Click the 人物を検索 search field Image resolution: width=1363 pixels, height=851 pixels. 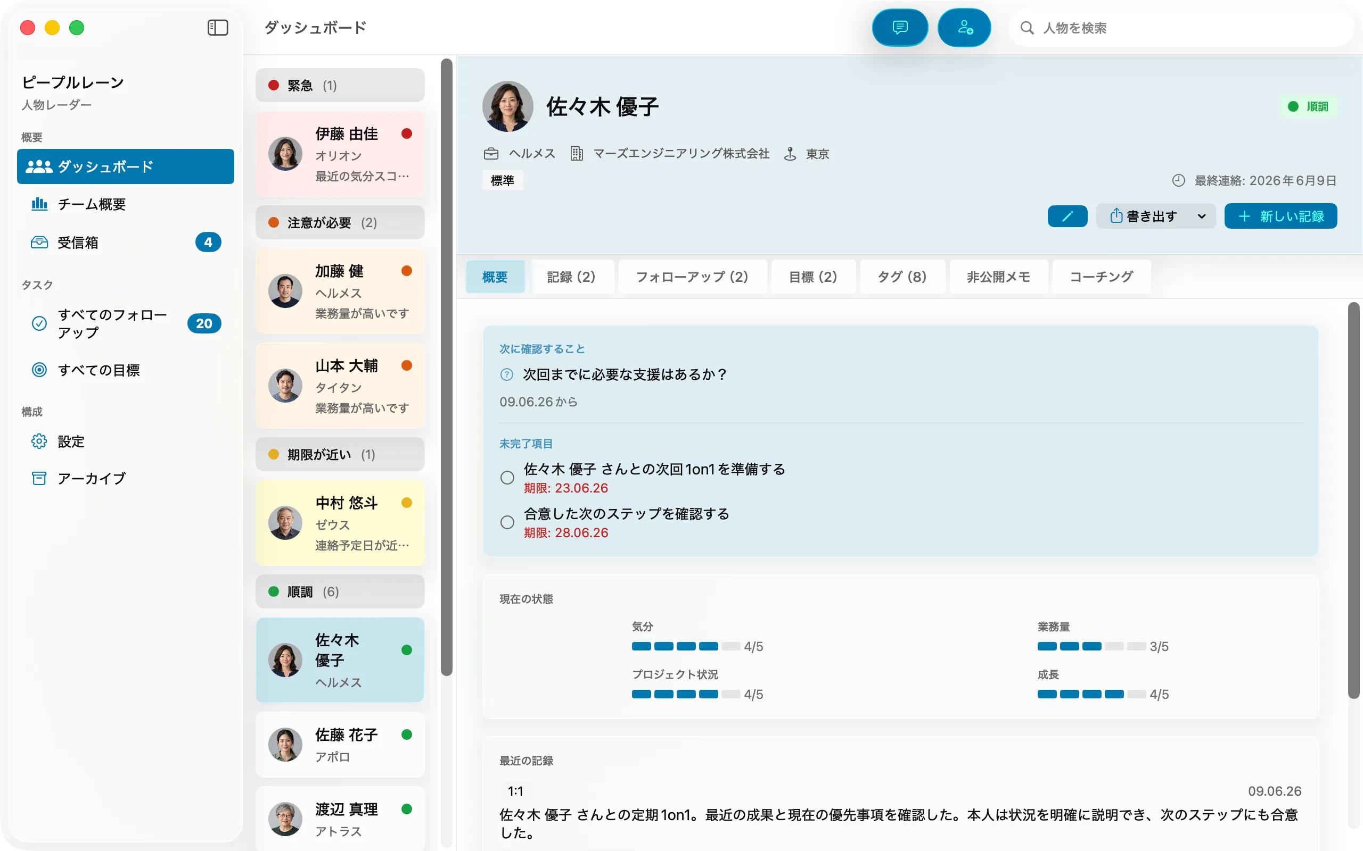[x=1181, y=28]
